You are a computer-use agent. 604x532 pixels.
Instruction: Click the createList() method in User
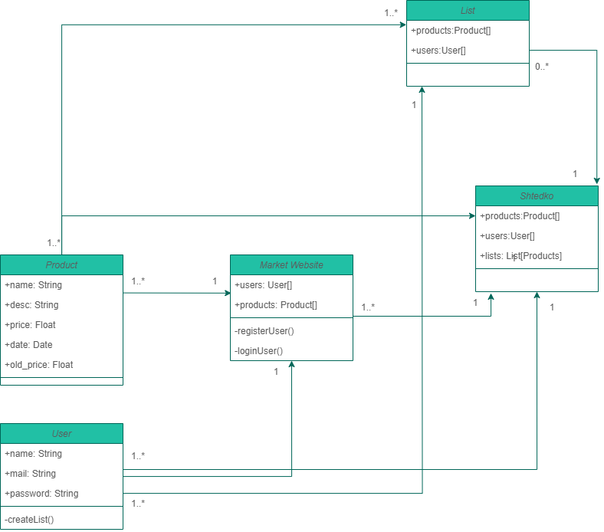(x=29, y=519)
